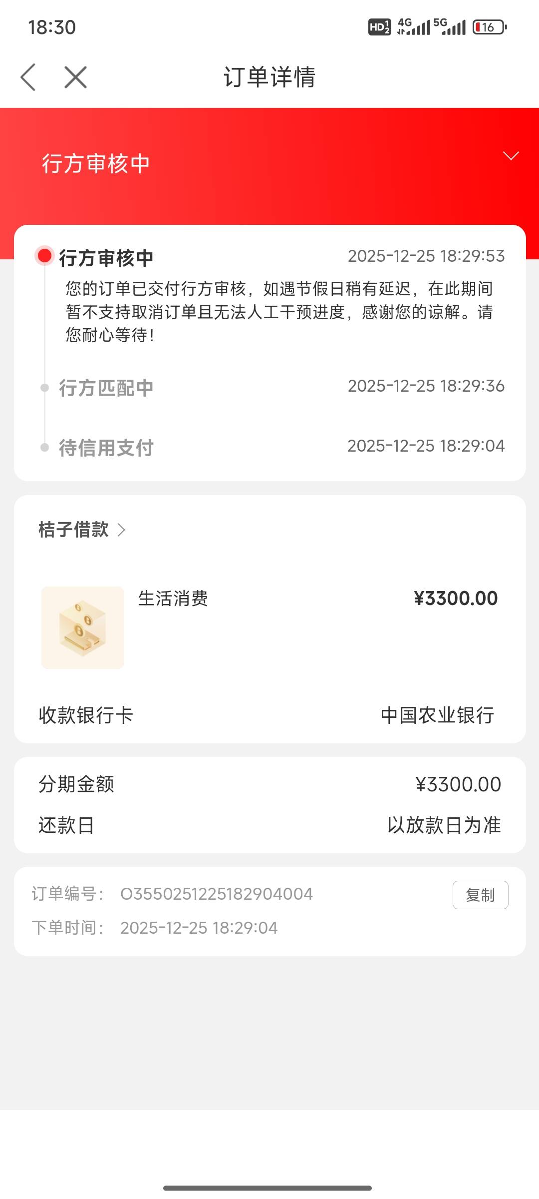Screen dimensions: 539x1199
Task: Tap the order number text
Action: (x=217, y=894)
